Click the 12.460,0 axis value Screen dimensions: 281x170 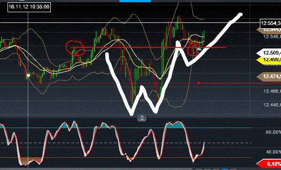(272, 91)
